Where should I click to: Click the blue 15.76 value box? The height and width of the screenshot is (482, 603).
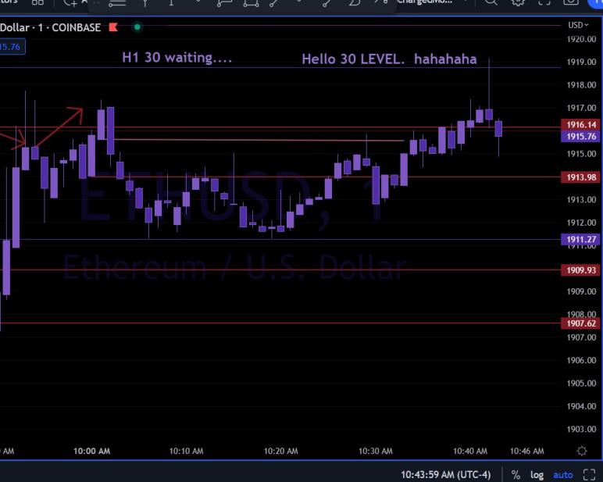tap(12, 47)
